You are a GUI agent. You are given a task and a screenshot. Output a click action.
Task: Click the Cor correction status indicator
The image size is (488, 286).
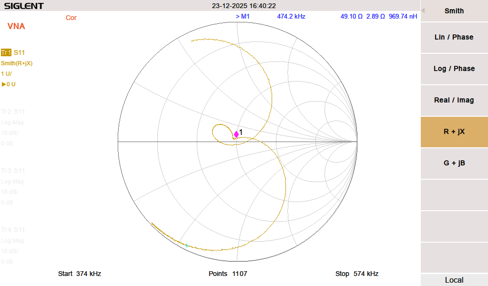click(x=71, y=18)
